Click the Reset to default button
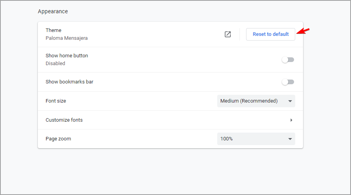The image size is (351, 195). click(270, 34)
